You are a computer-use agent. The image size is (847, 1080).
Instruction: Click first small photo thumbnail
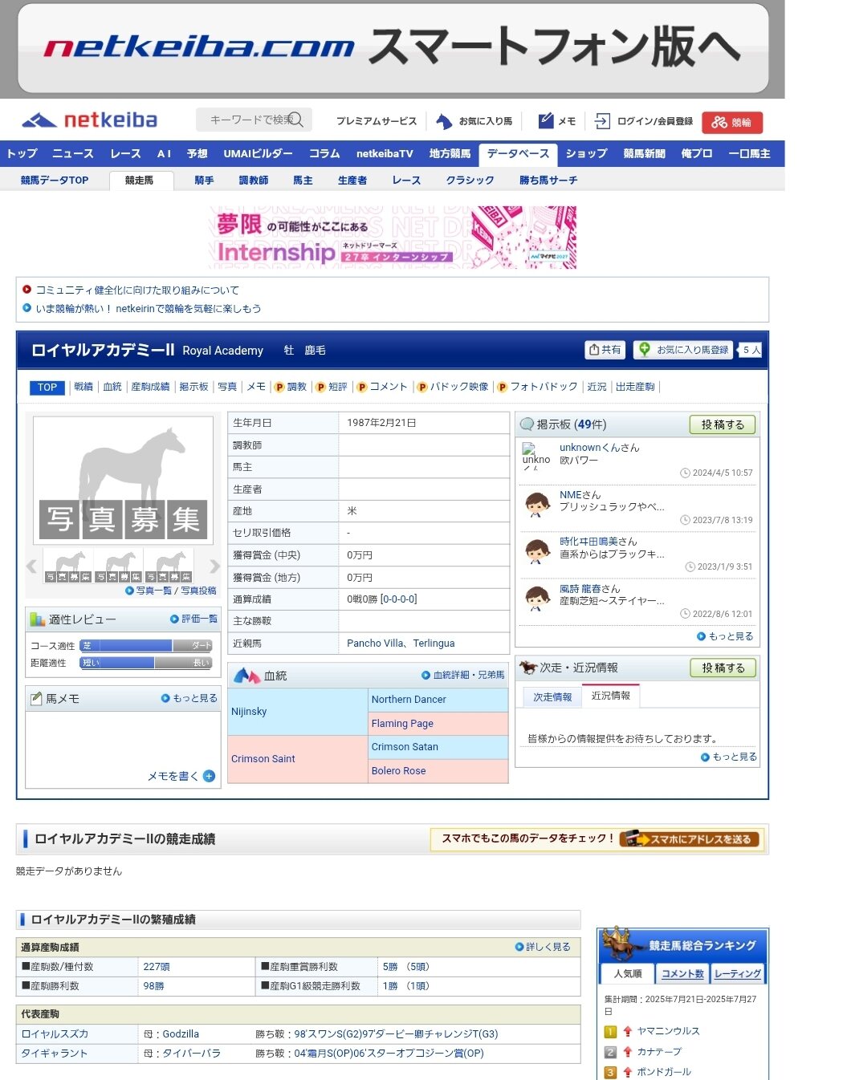68,566
